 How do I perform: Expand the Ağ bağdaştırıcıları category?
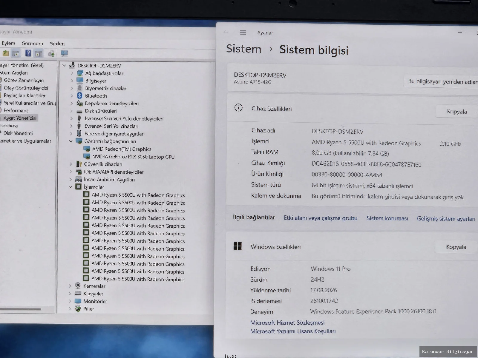click(72, 73)
